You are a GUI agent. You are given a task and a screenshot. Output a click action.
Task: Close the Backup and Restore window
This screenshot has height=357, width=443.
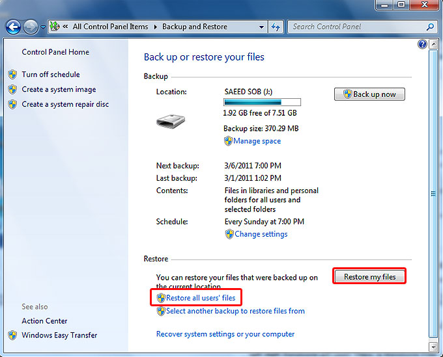(424, 5)
